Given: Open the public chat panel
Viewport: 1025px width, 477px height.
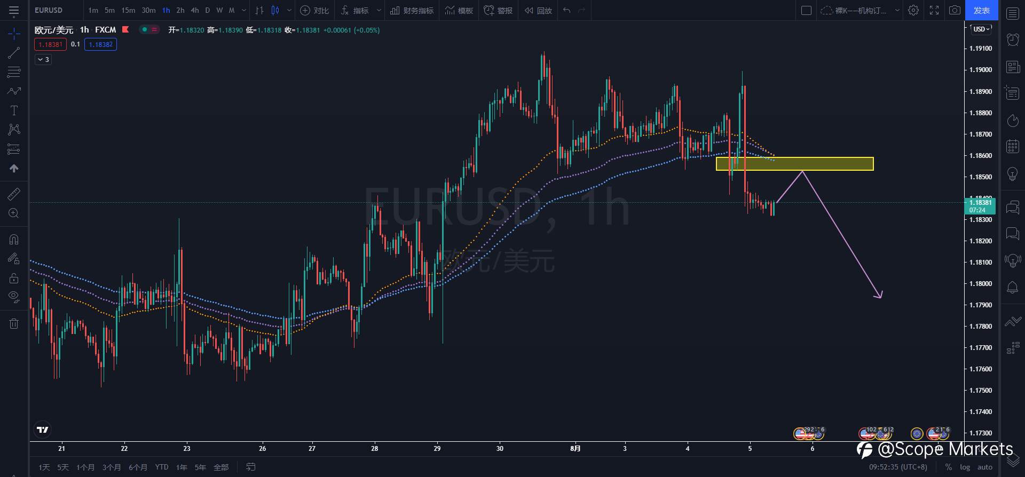Looking at the screenshot, I should [x=1013, y=208].
